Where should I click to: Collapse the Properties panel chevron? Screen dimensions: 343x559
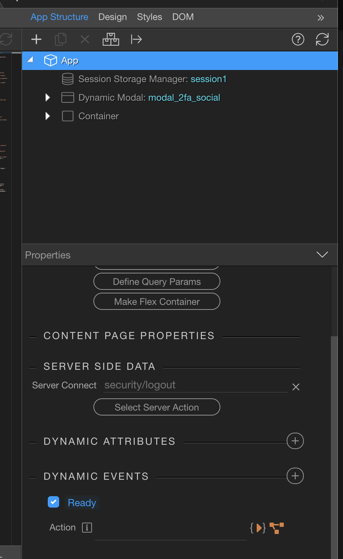[322, 255]
